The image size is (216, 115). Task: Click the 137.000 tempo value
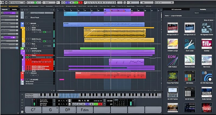(110, 101)
